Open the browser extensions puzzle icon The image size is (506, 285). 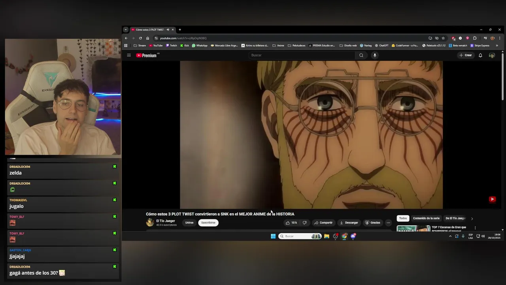click(x=475, y=38)
